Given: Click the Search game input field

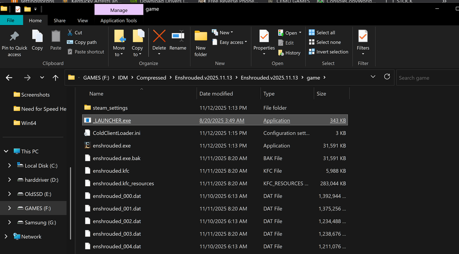Looking at the screenshot, I should click(x=427, y=78).
